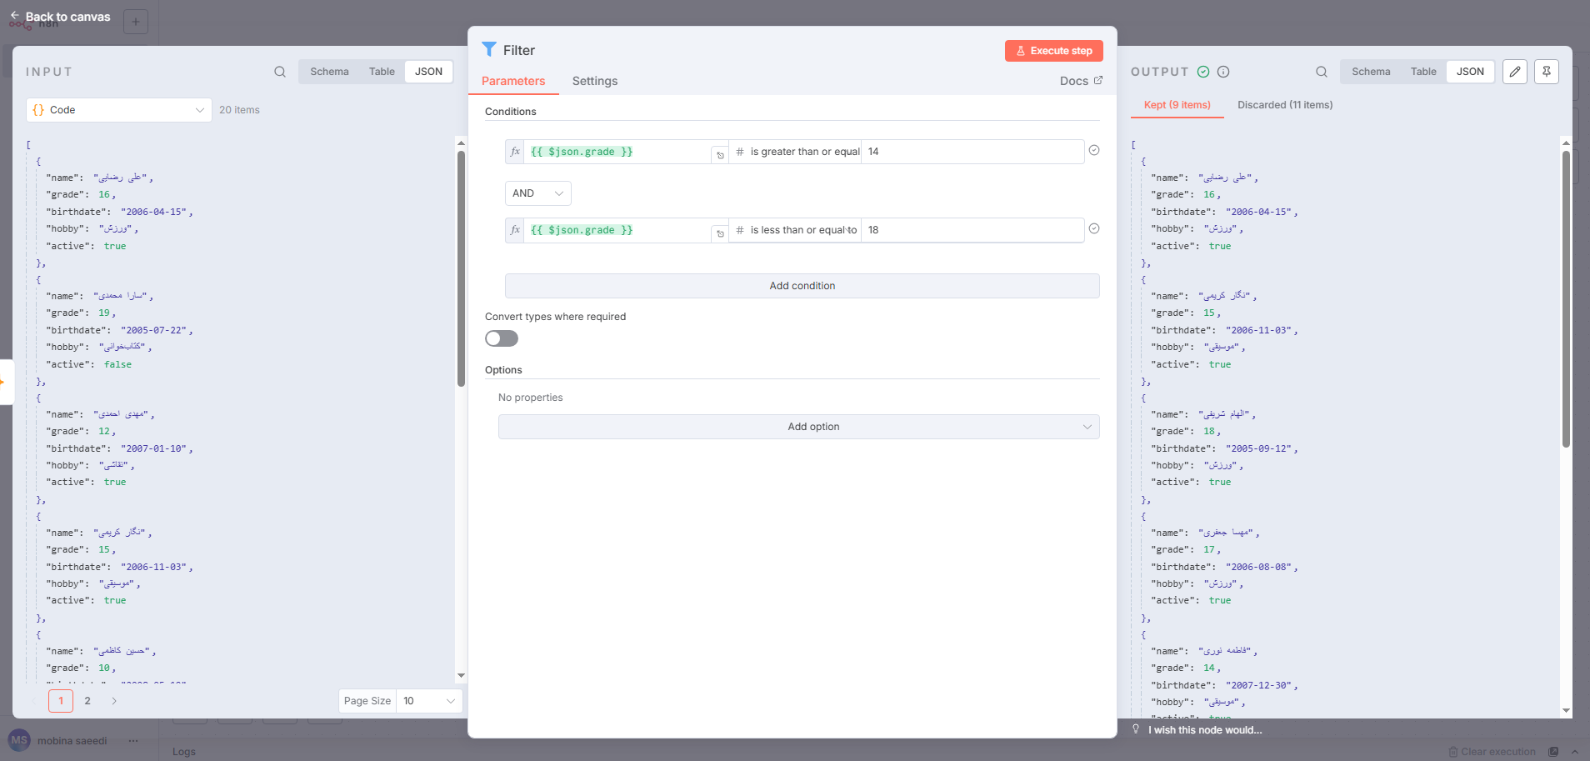Click the Back to canvas arrow
Screen dimensions: 1590x761
(15, 16)
